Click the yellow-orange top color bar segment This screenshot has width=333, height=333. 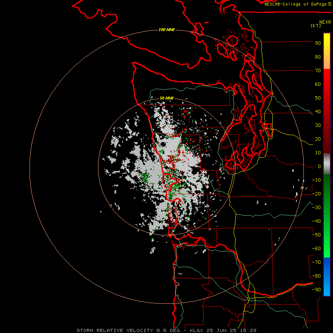[x=327, y=51]
